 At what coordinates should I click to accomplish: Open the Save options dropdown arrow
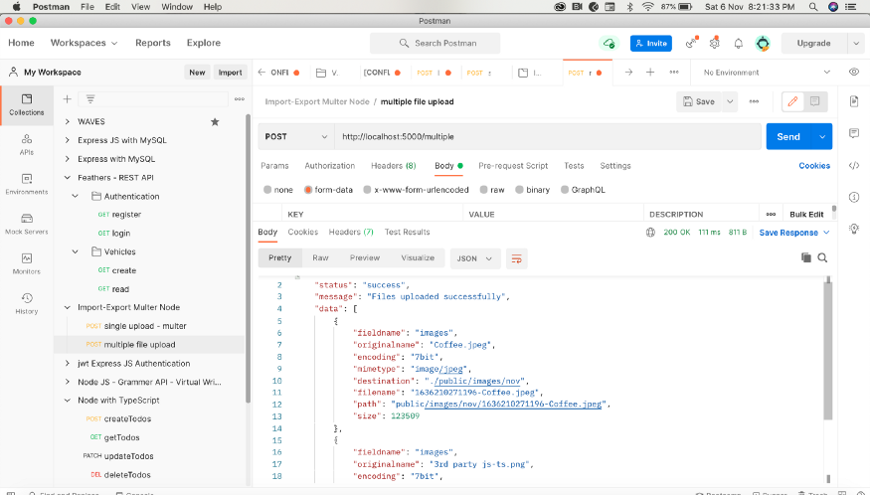730,101
